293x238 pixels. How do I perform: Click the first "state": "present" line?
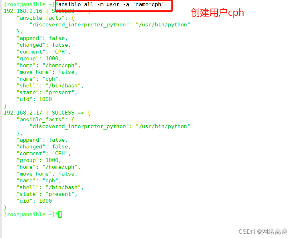(47, 92)
